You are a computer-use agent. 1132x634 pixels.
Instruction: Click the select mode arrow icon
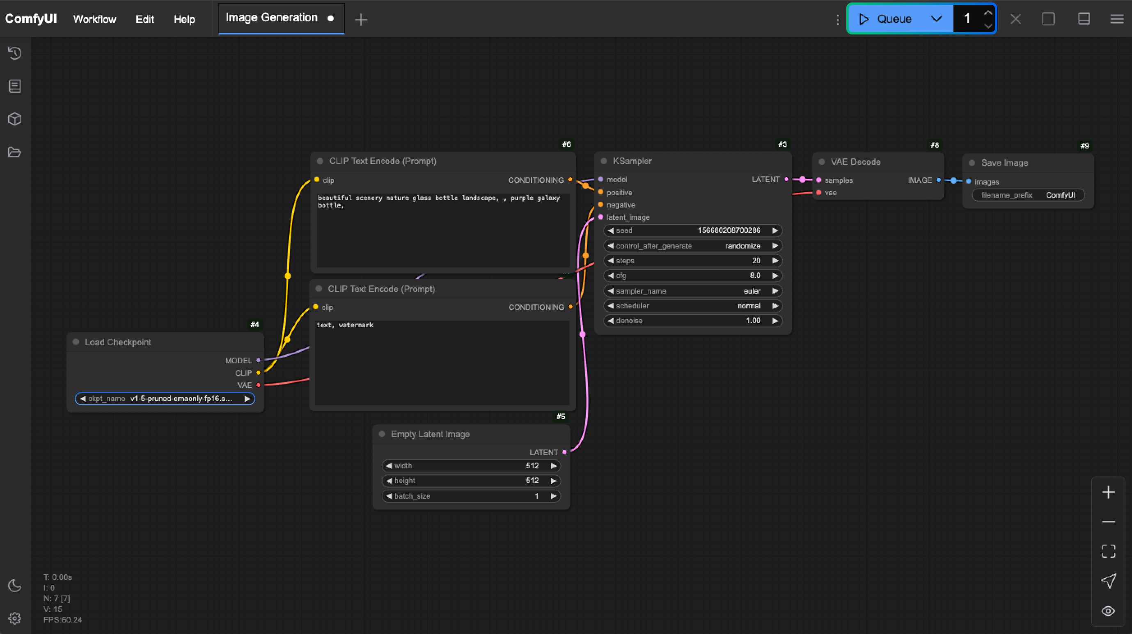click(1108, 581)
